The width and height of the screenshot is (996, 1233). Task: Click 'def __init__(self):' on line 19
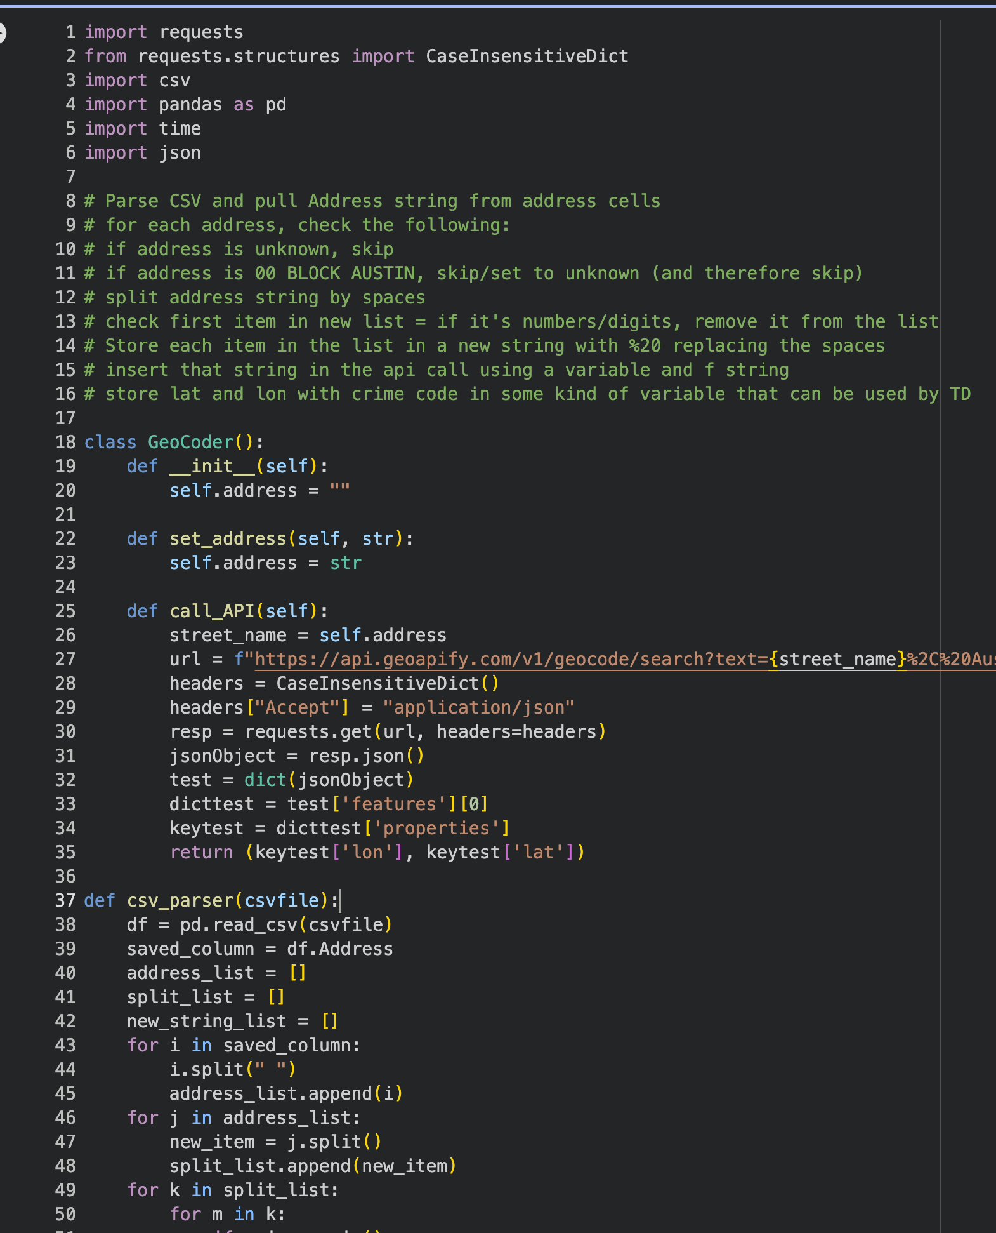pyautogui.click(x=227, y=467)
